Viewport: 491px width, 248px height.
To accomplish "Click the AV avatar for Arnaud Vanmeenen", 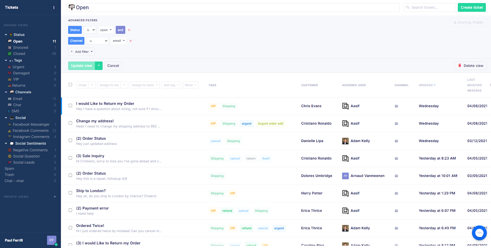I will point(345,176).
